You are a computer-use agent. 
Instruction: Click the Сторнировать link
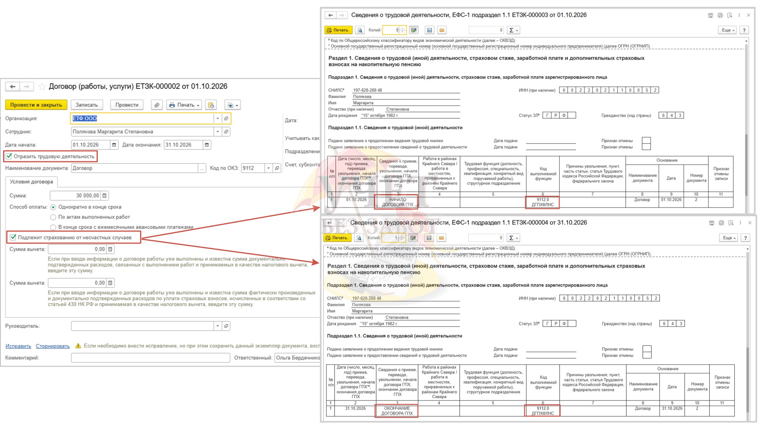53,346
